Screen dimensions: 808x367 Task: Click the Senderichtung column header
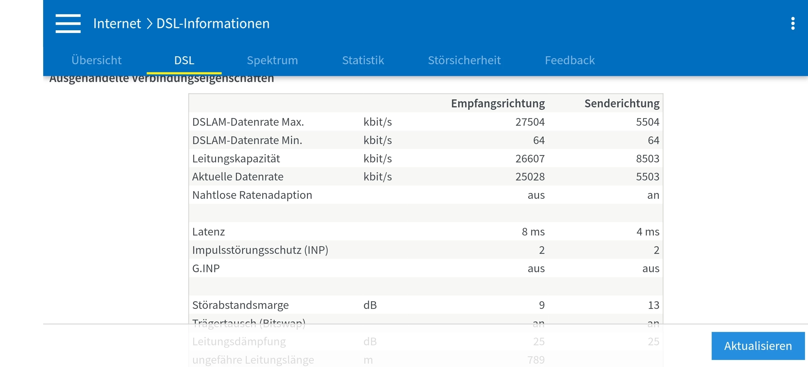click(x=622, y=103)
